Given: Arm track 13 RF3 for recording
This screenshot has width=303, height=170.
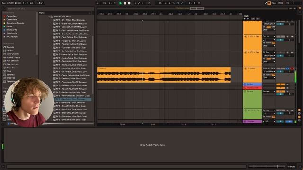Looking at the screenshot, I should coord(292,110).
